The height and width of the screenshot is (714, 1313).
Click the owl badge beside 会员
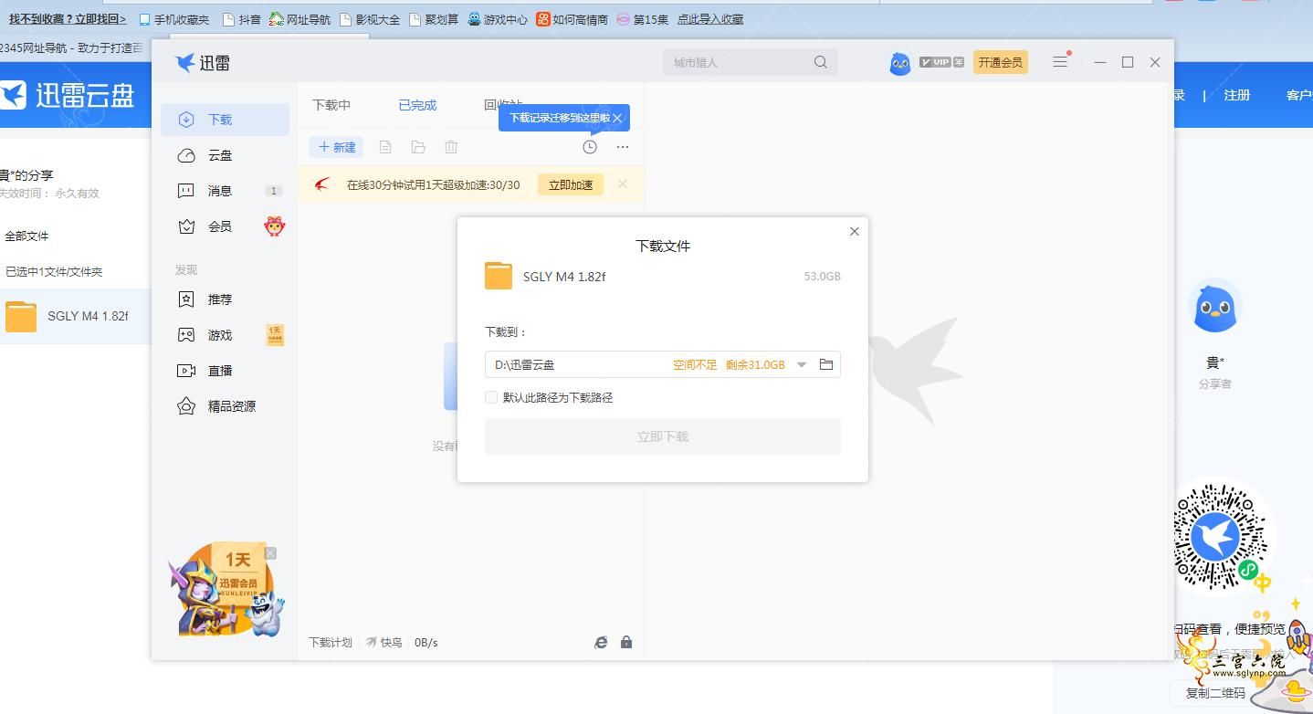(x=275, y=226)
